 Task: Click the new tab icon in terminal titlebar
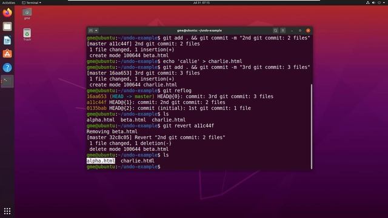pyautogui.click(x=91, y=30)
